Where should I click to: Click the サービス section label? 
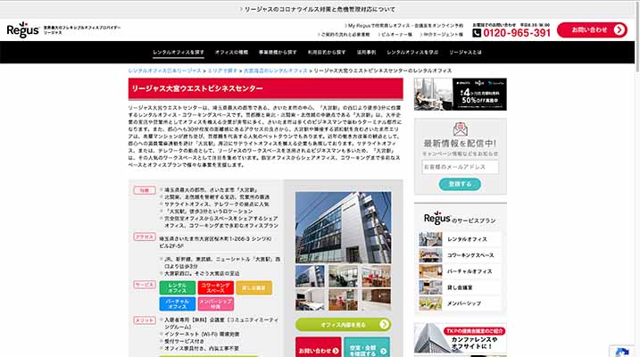[x=145, y=285]
